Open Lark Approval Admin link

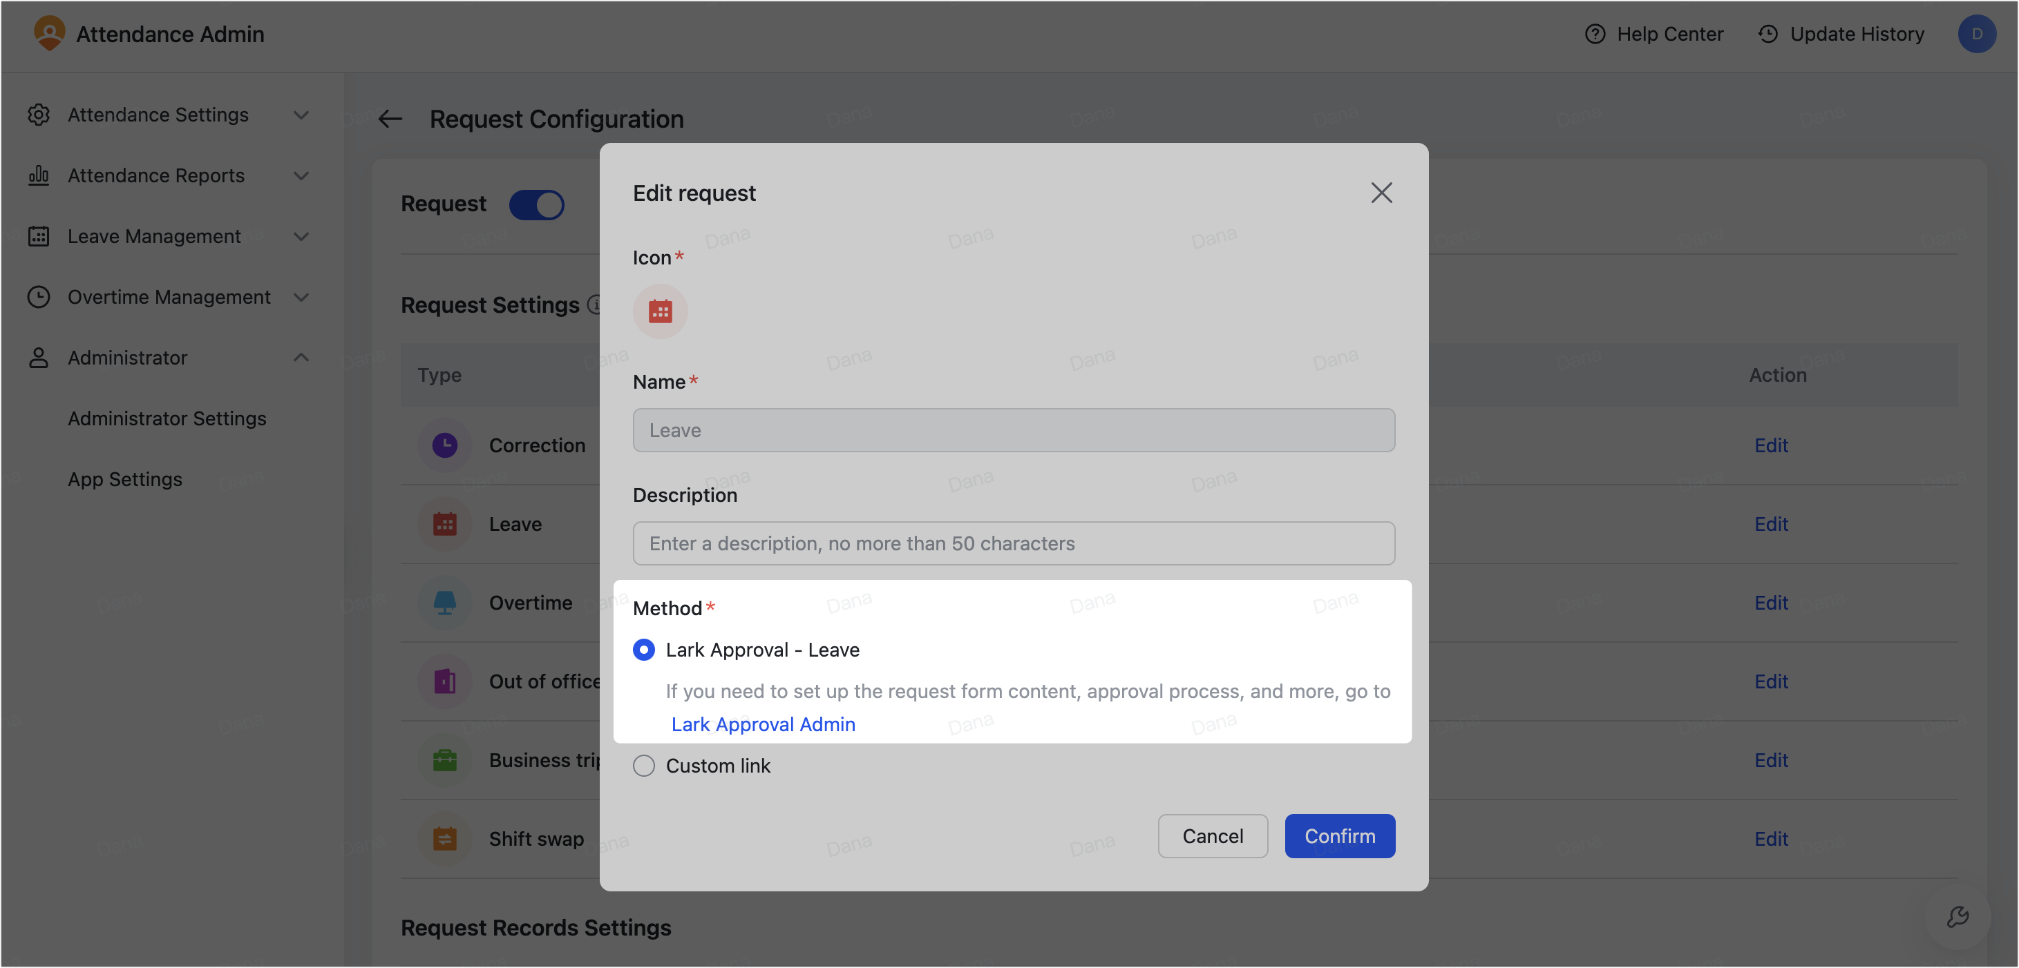click(x=763, y=724)
